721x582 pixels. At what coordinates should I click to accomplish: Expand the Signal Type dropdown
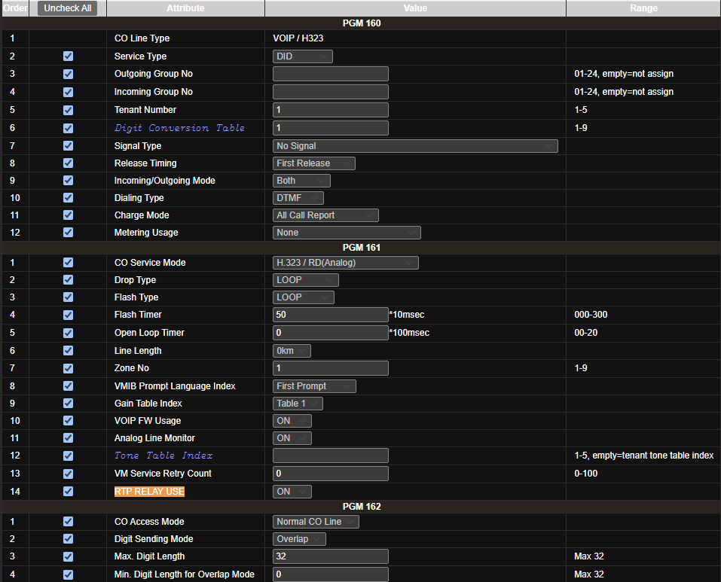click(x=414, y=146)
